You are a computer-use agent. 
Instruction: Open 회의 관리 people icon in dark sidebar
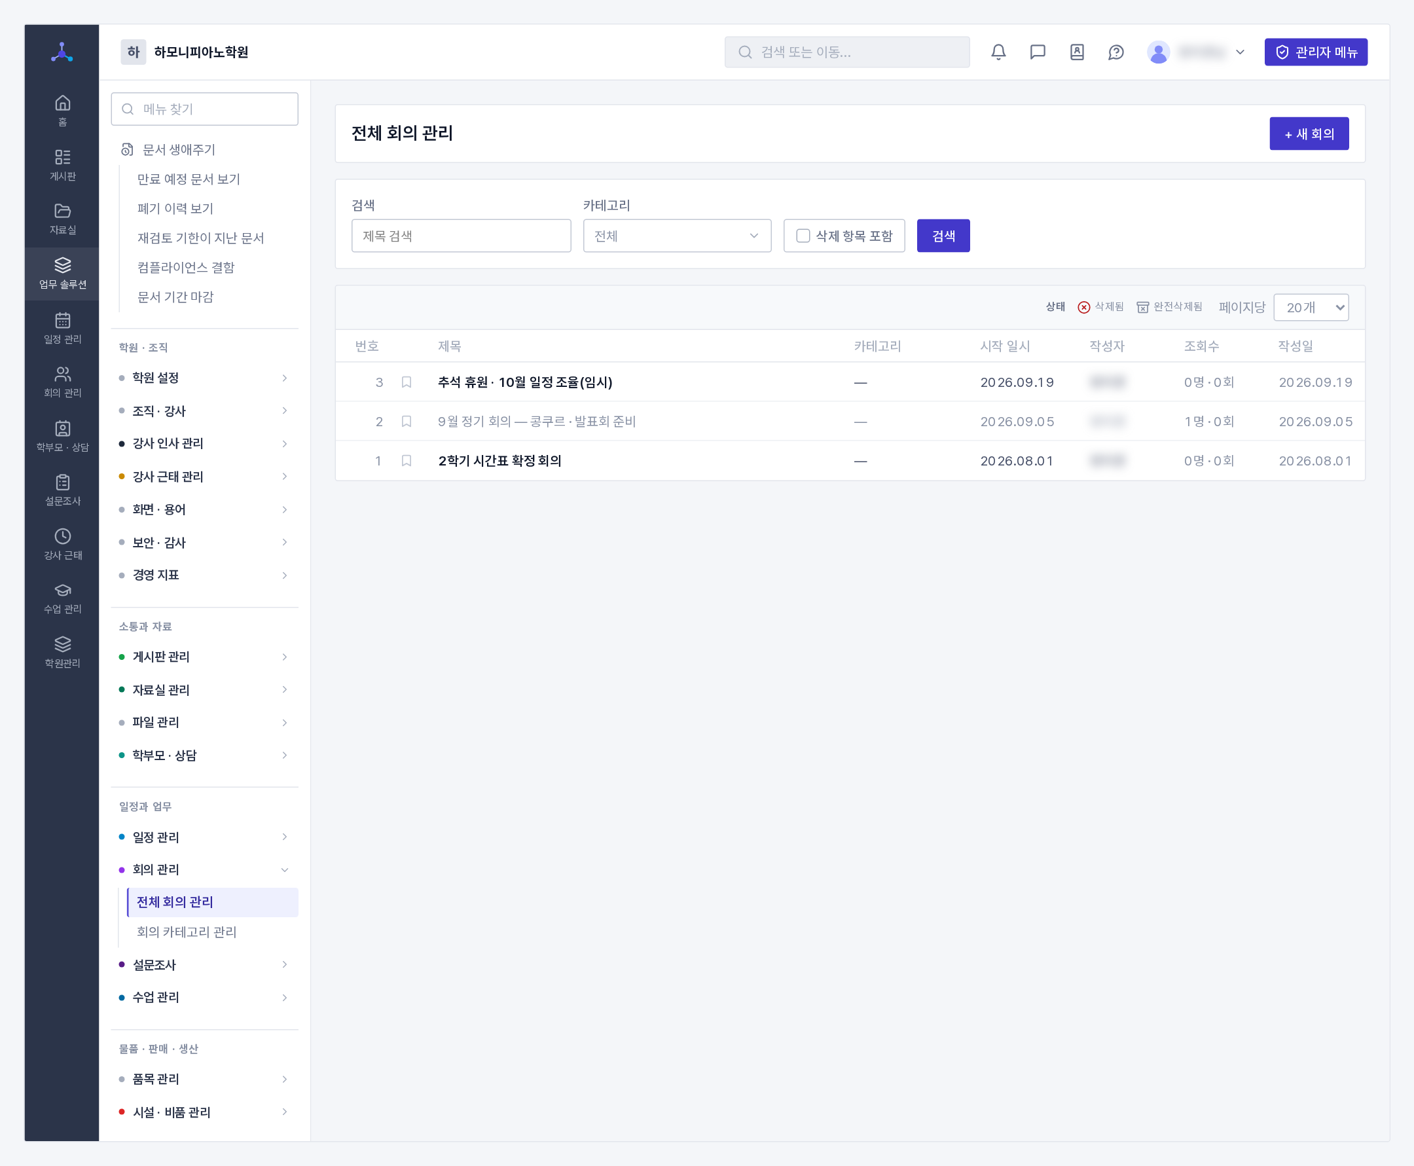pyautogui.click(x=62, y=382)
